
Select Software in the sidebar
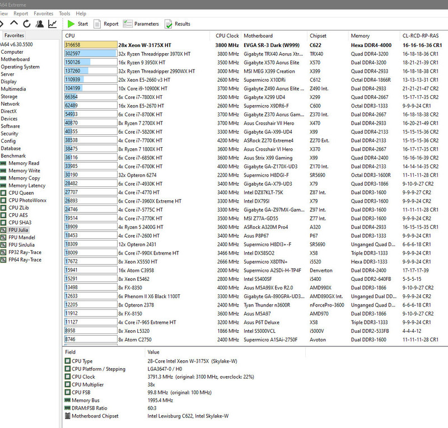tap(10, 126)
